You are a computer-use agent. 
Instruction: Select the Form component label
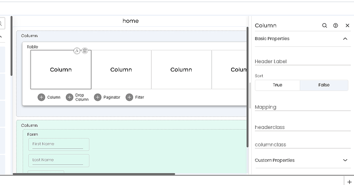pos(32,134)
